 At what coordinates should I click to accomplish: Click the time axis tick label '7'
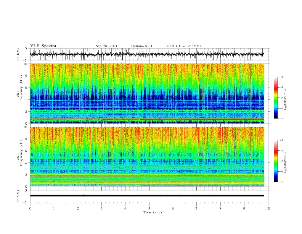pyautogui.click(x=197, y=208)
